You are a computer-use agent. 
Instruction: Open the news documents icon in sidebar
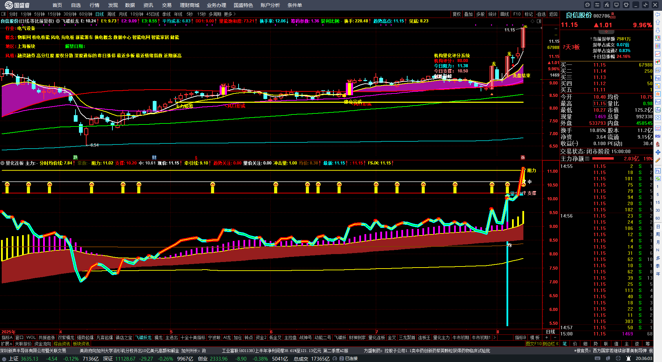tap(658, 70)
